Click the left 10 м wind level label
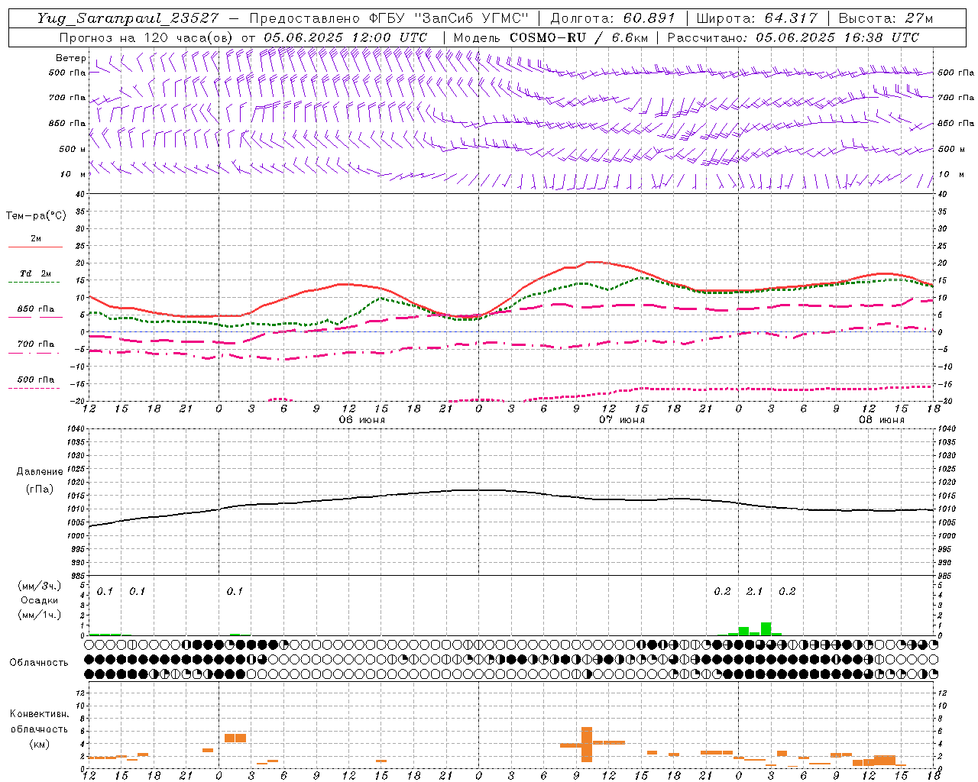 click(73, 174)
